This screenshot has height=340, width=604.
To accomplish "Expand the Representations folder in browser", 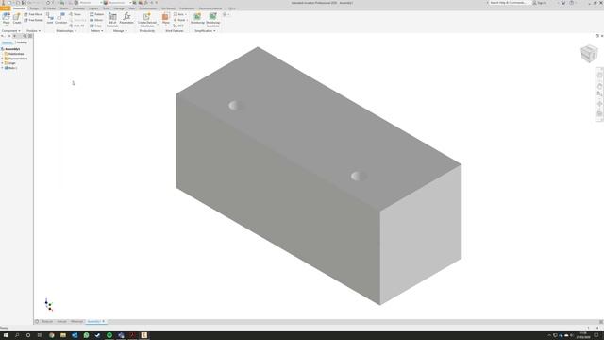I will [x=2, y=59].
